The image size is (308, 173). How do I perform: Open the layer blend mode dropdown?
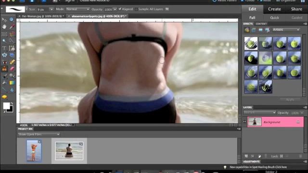coord(259,112)
